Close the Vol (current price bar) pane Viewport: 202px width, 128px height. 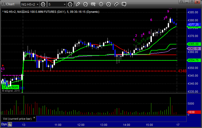click(x=34, y=118)
